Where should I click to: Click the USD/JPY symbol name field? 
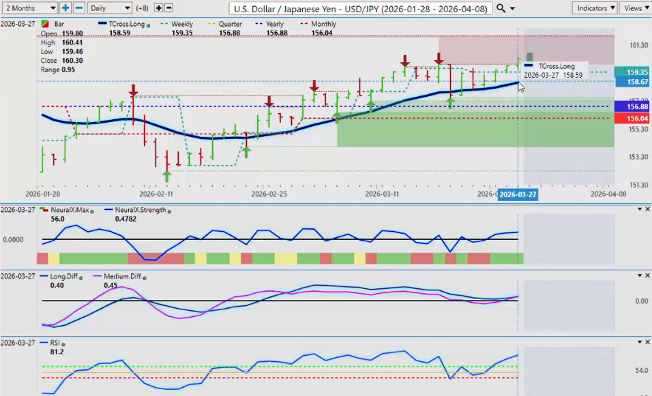point(361,8)
